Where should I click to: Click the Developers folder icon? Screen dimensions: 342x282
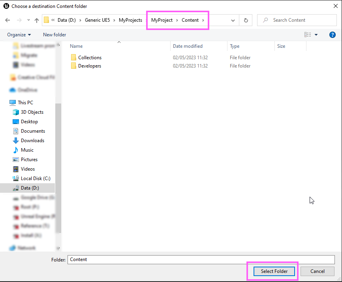[73, 66]
